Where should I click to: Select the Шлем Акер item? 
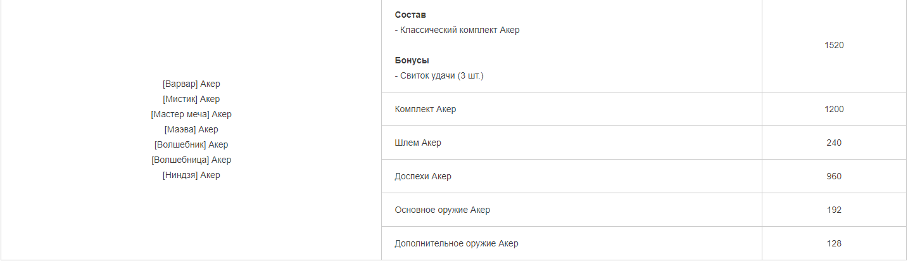click(418, 143)
